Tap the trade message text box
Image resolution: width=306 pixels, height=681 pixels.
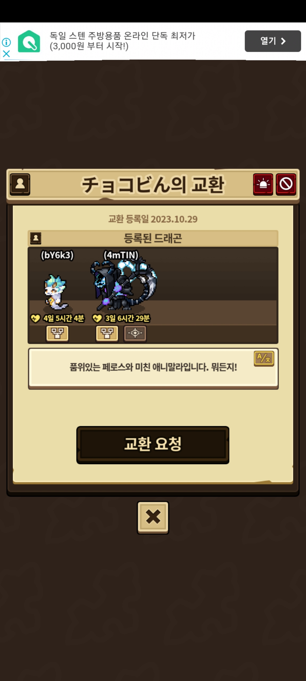(x=153, y=368)
